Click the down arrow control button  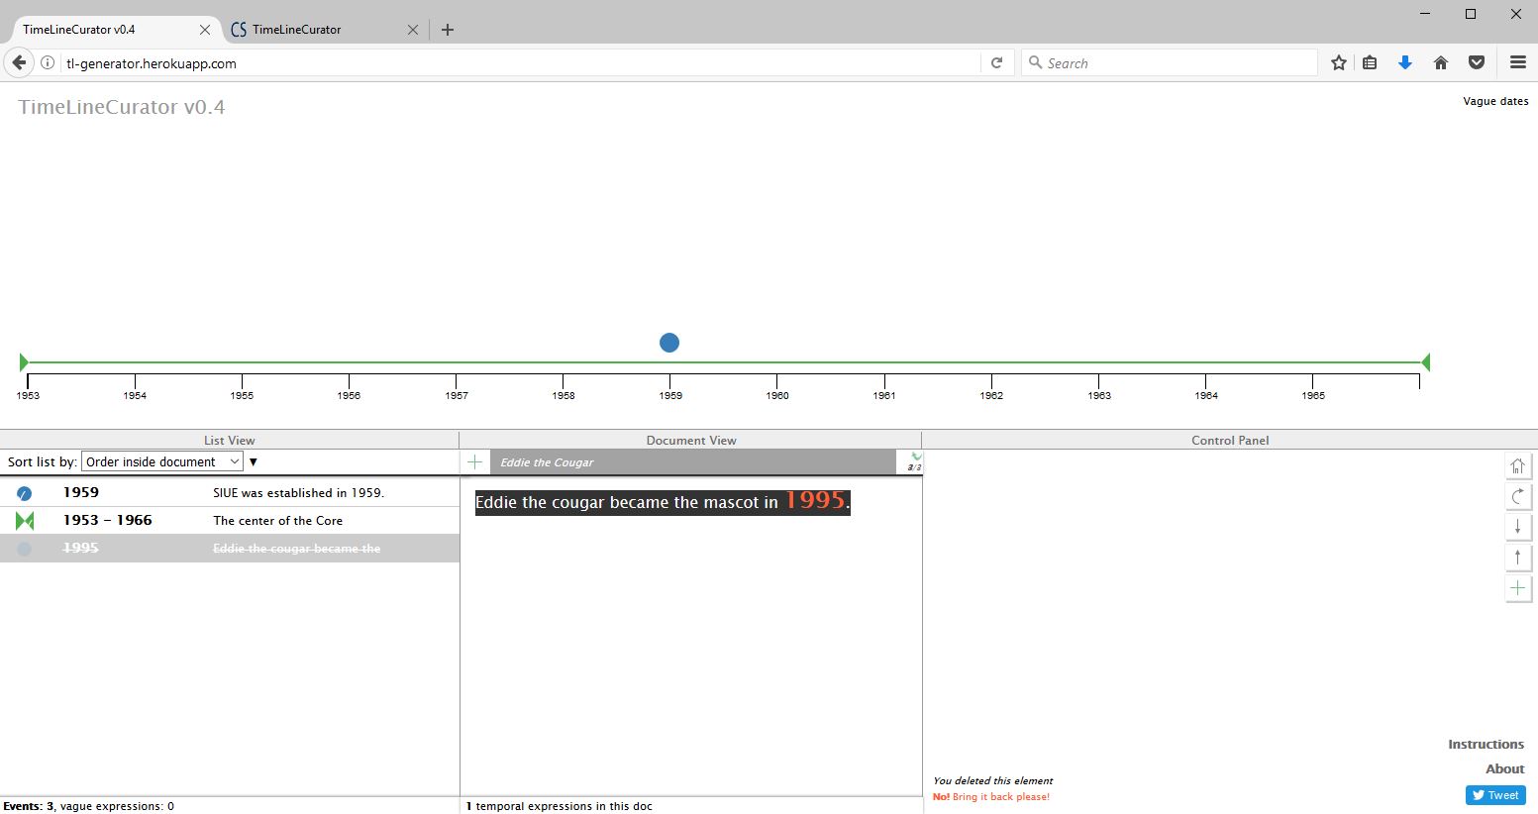[x=1517, y=527]
